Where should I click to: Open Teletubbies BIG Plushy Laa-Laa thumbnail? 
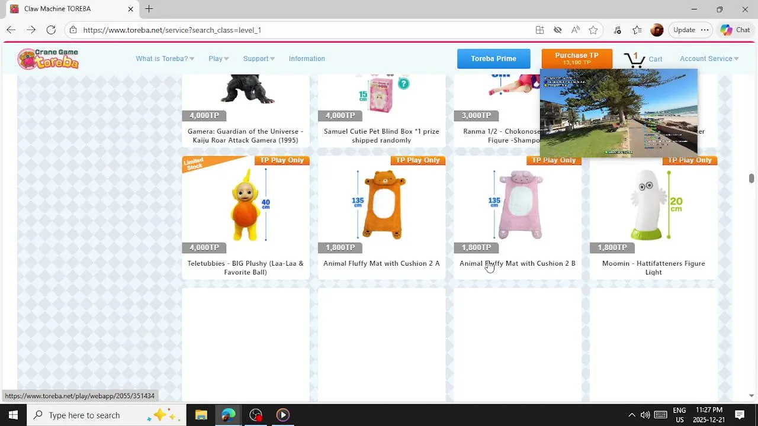pyautogui.click(x=245, y=204)
